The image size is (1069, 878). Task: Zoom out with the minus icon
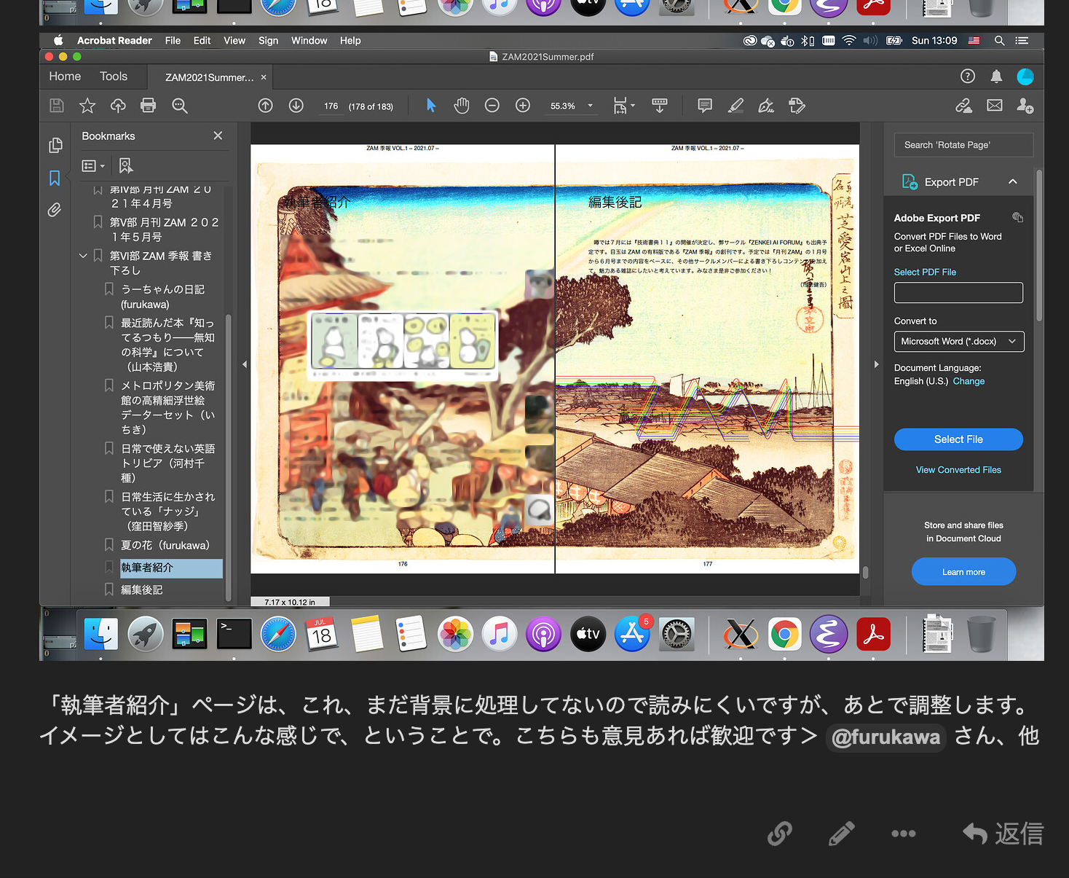pos(492,106)
